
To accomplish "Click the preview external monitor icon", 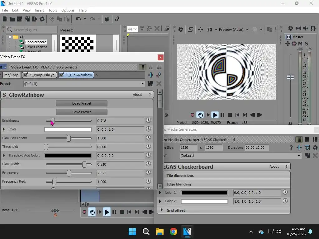I will [191, 30].
